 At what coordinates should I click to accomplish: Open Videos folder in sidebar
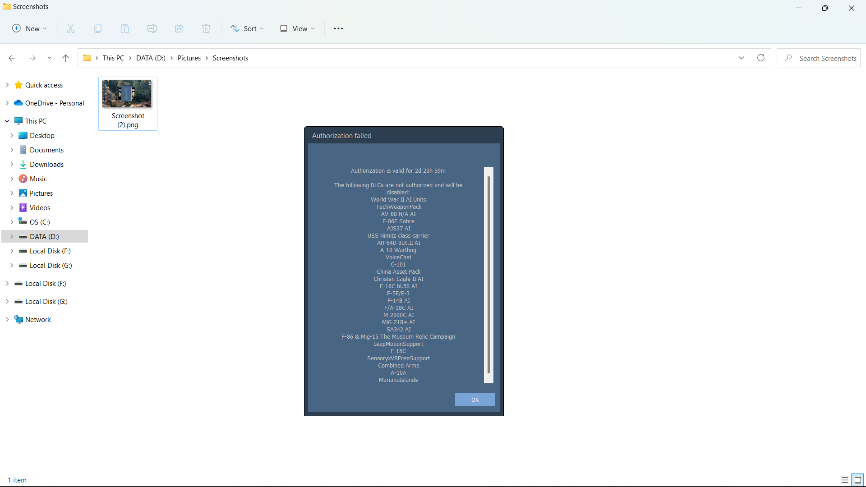pos(40,208)
